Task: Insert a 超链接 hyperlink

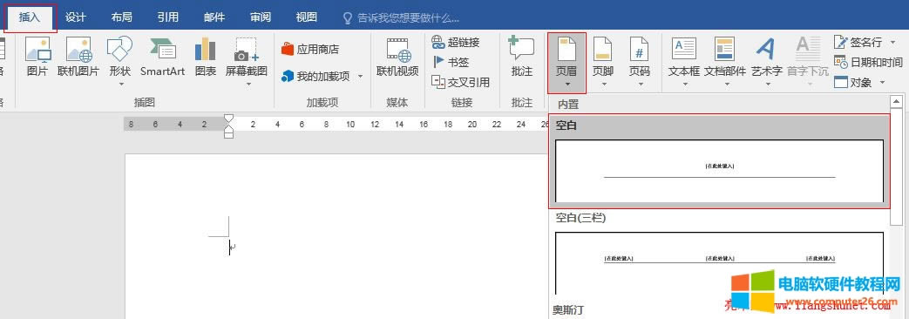Action: click(x=456, y=43)
